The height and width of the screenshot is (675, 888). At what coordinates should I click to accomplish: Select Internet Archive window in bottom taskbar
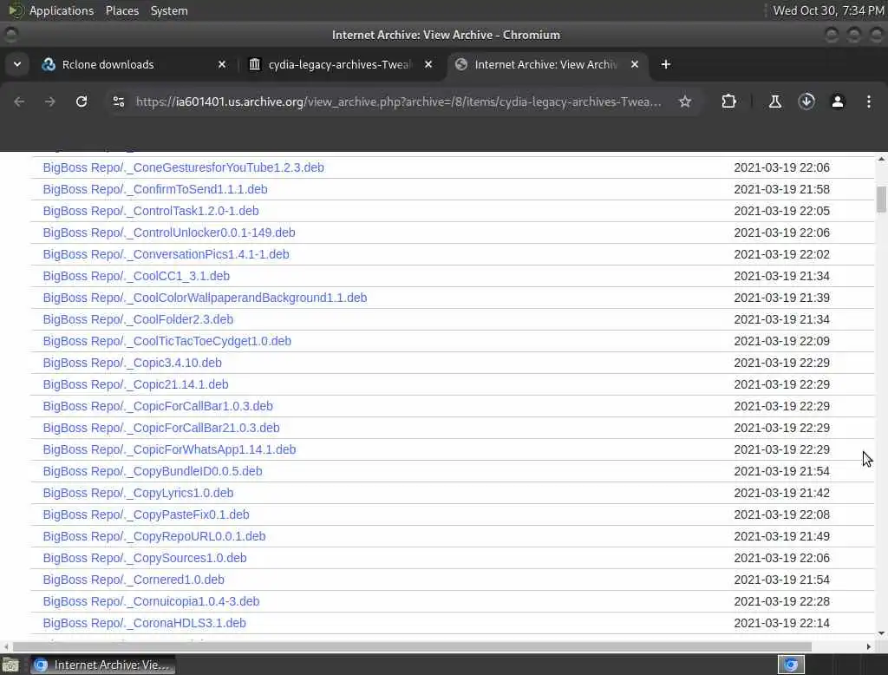click(x=102, y=665)
